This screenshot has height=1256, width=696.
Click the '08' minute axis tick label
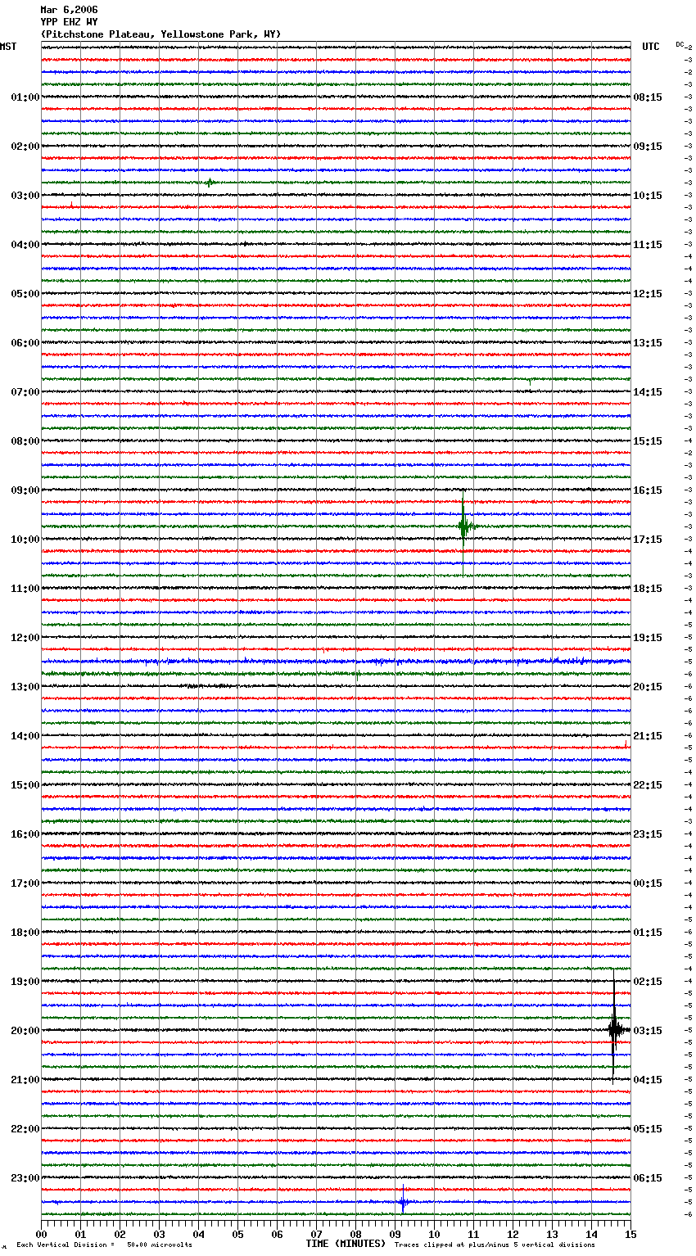356,1235
